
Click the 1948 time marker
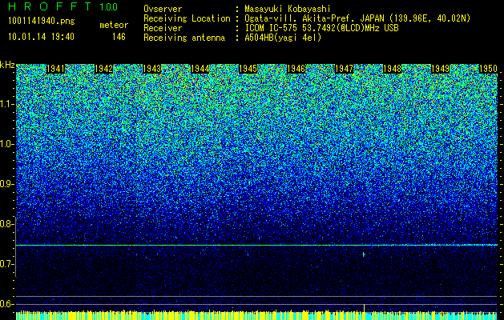point(392,69)
